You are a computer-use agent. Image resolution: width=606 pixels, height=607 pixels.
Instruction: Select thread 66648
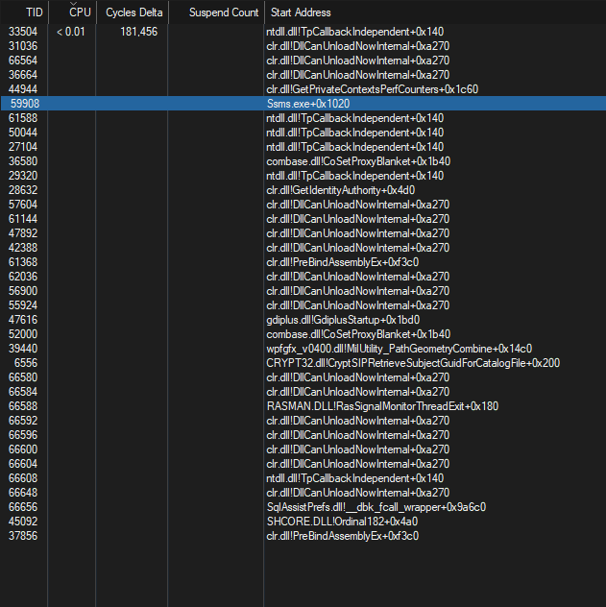[x=303, y=493]
